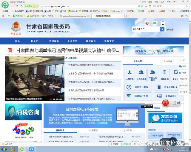191x152 pixels.
Task: Click the WeChat item in floating sidebar
Action: [183, 66]
